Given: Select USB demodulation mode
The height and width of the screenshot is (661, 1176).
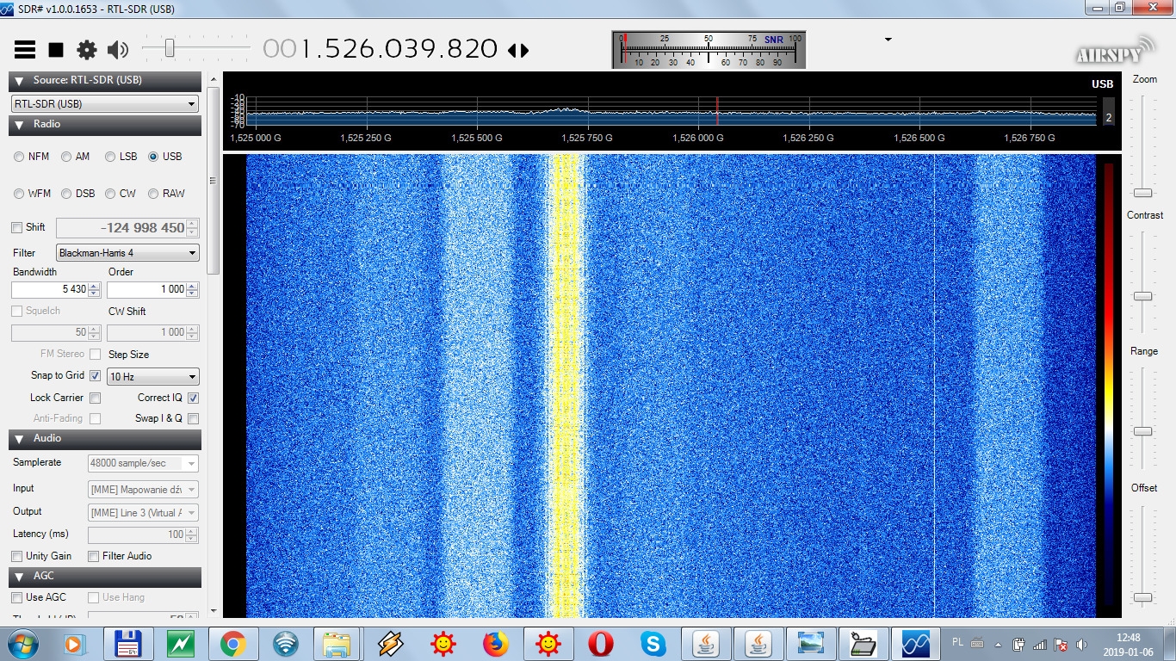Looking at the screenshot, I should tap(153, 157).
